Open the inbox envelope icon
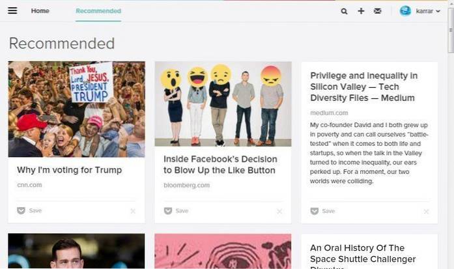454x269 pixels. coord(378,11)
